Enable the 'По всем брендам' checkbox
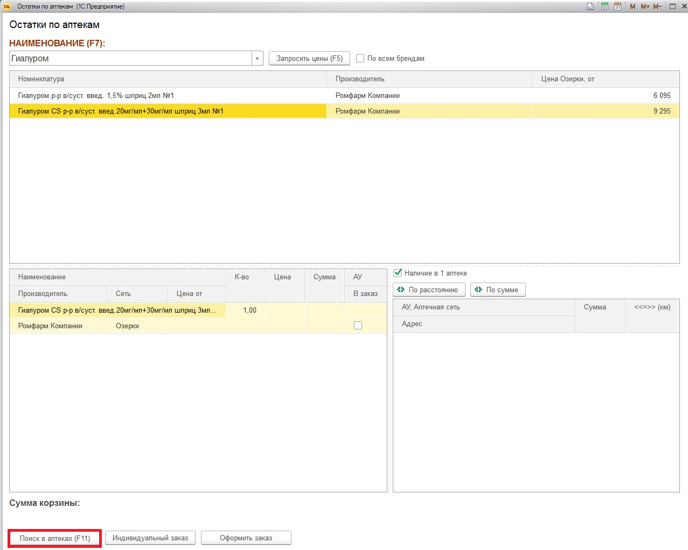Screen dimensions: 688x550 (x=360, y=58)
